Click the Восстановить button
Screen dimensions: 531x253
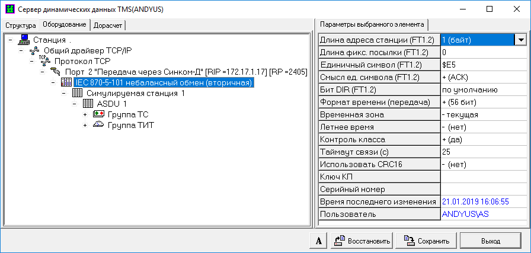[x=362, y=241]
